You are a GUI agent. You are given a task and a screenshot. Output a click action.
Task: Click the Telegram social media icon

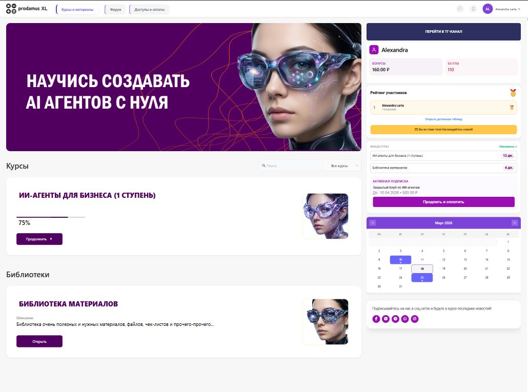click(395, 319)
